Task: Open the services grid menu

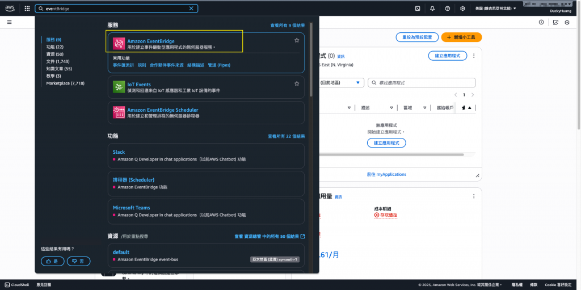Action: pos(27,9)
